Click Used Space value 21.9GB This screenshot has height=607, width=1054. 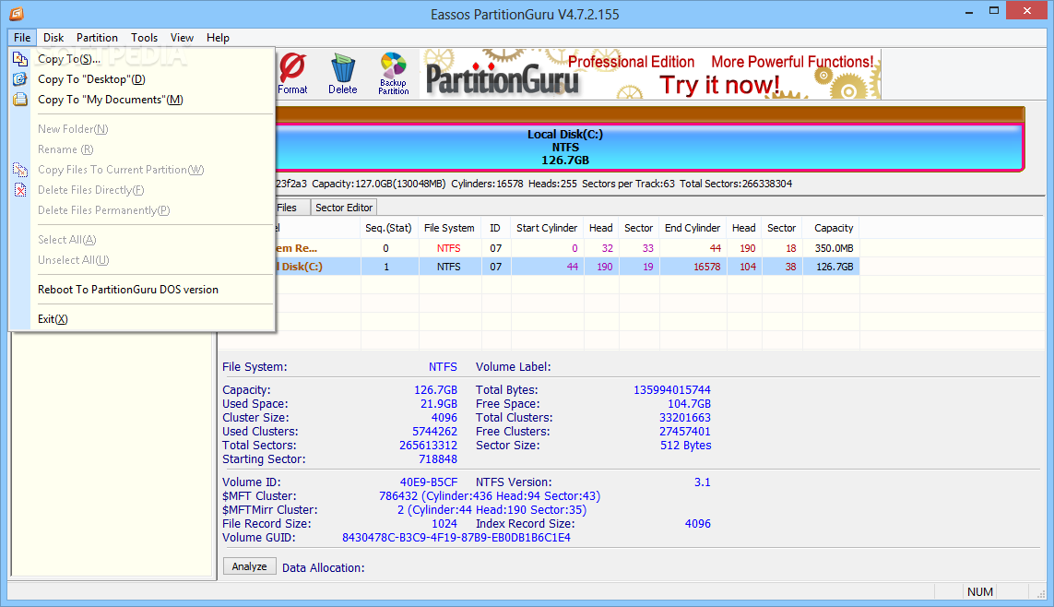438,404
